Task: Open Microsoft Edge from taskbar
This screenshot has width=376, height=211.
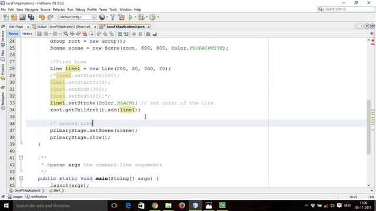Action: click(128, 206)
